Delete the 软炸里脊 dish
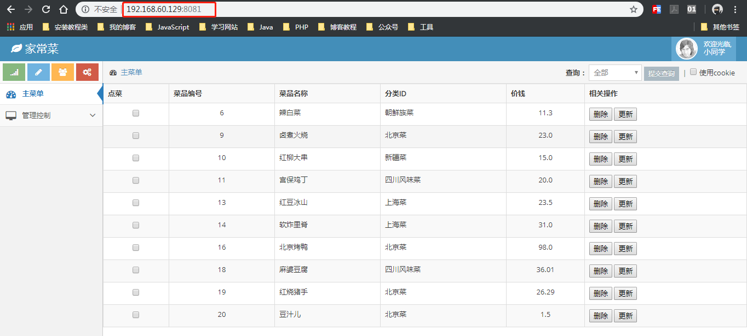Screen dimensions: 747x336 (x=600, y=226)
